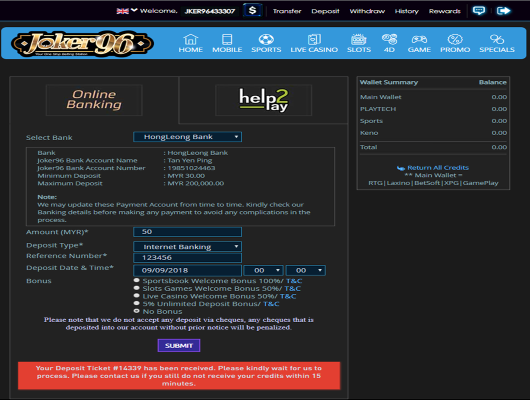
Task: Open the Deposit Type dropdown
Action: coord(187,246)
